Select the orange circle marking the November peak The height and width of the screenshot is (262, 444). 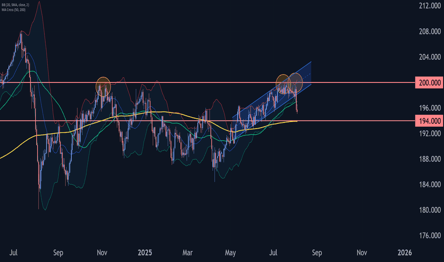pyautogui.click(x=103, y=86)
